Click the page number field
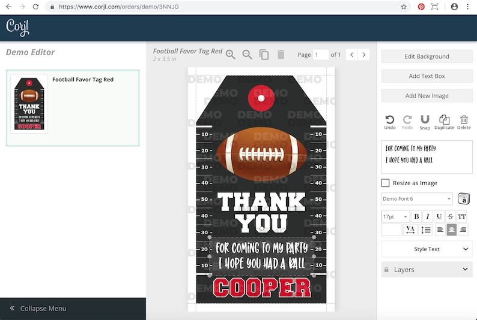477x320 pixels. 321,55
